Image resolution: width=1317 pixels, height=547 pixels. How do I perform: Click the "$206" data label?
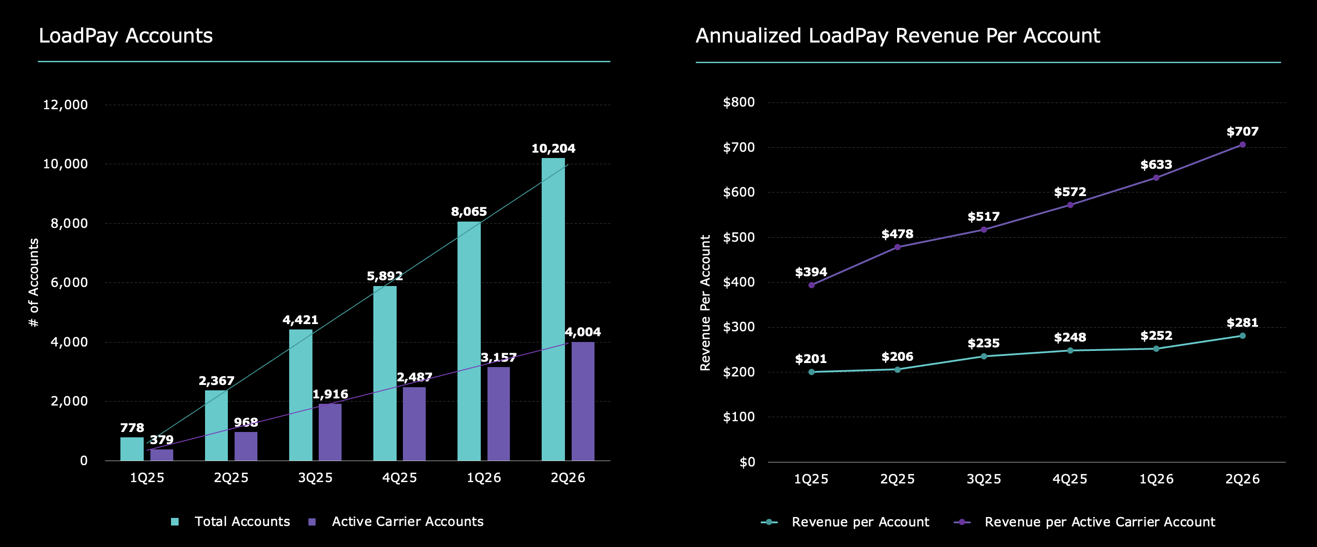coord(897,356)
